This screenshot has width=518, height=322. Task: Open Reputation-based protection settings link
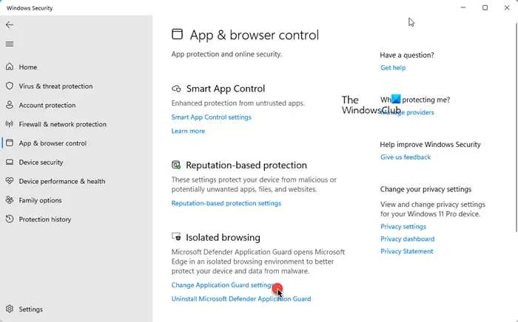226,203
